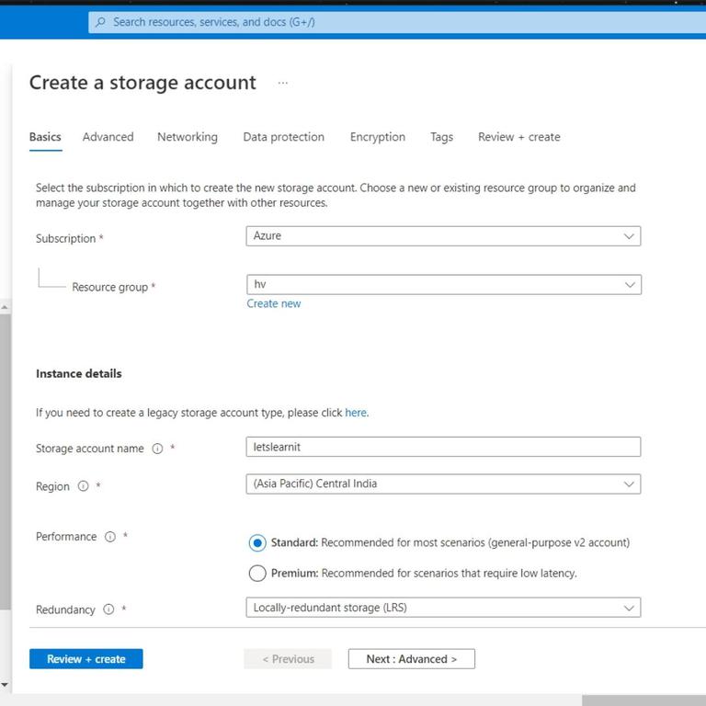Switch to the Advanced tab
Image resolution: width=706 pixels, height=706 pixels.
pyautogui.click(x=108, y=137)
